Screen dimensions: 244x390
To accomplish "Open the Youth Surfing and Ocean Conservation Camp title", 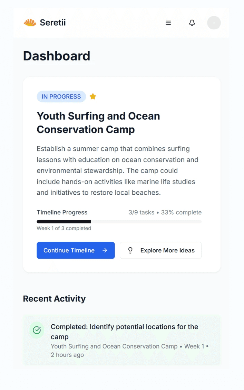I will pyautogui.click(x=98, y=123).
